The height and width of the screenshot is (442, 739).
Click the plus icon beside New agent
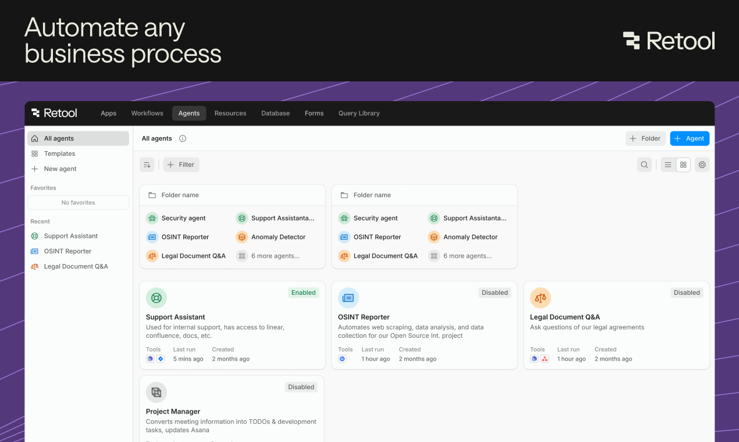[x=34, y=169]
